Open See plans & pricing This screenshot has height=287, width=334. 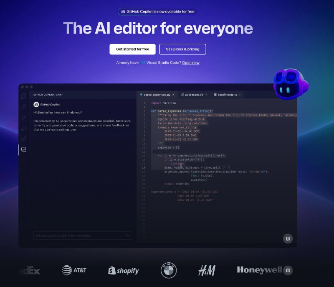182,49
